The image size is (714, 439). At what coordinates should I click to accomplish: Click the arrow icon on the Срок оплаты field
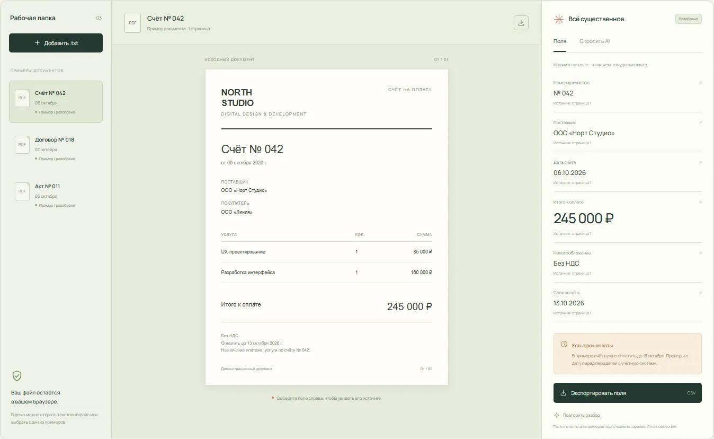pyautogui.click(x=700, y=293)
